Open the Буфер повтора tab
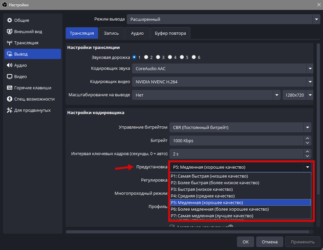 (170, 33)
